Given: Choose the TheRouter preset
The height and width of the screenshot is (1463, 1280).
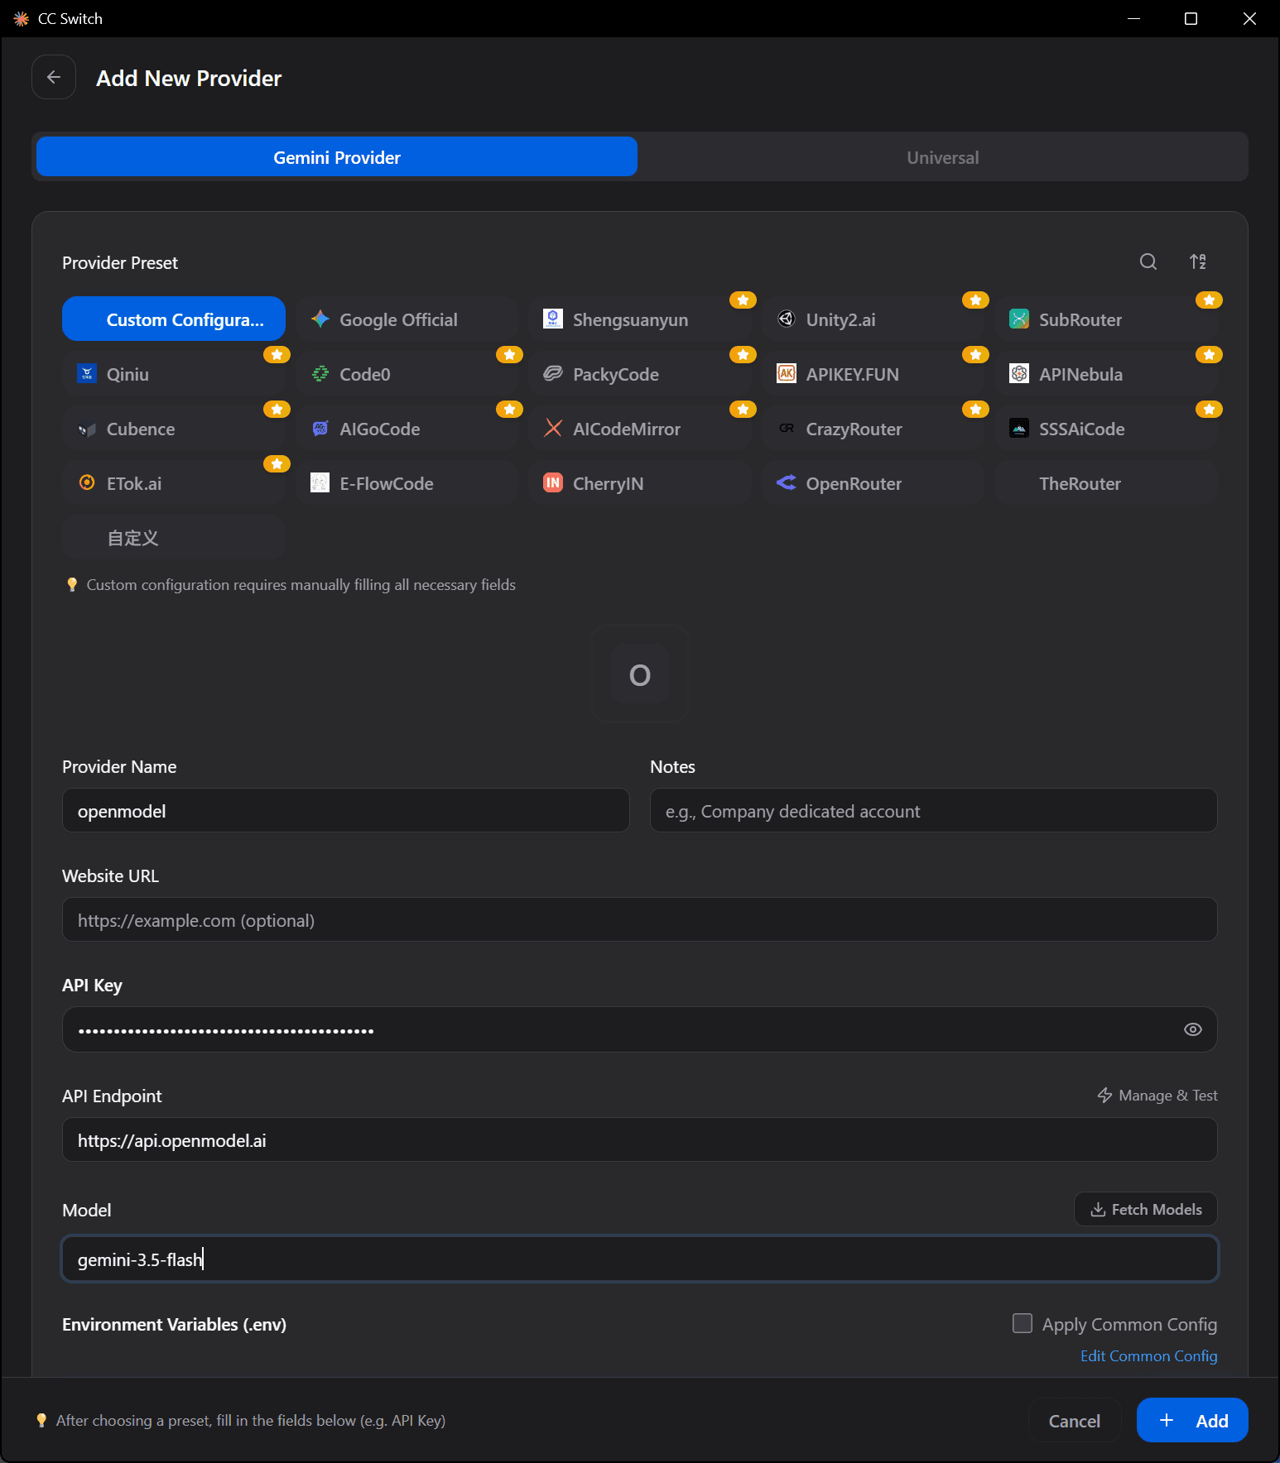Looking at the screenshot, I should coord(1106,482).
